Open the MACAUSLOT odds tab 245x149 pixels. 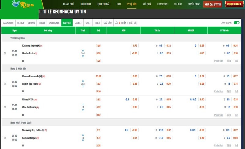pos(8,23)
